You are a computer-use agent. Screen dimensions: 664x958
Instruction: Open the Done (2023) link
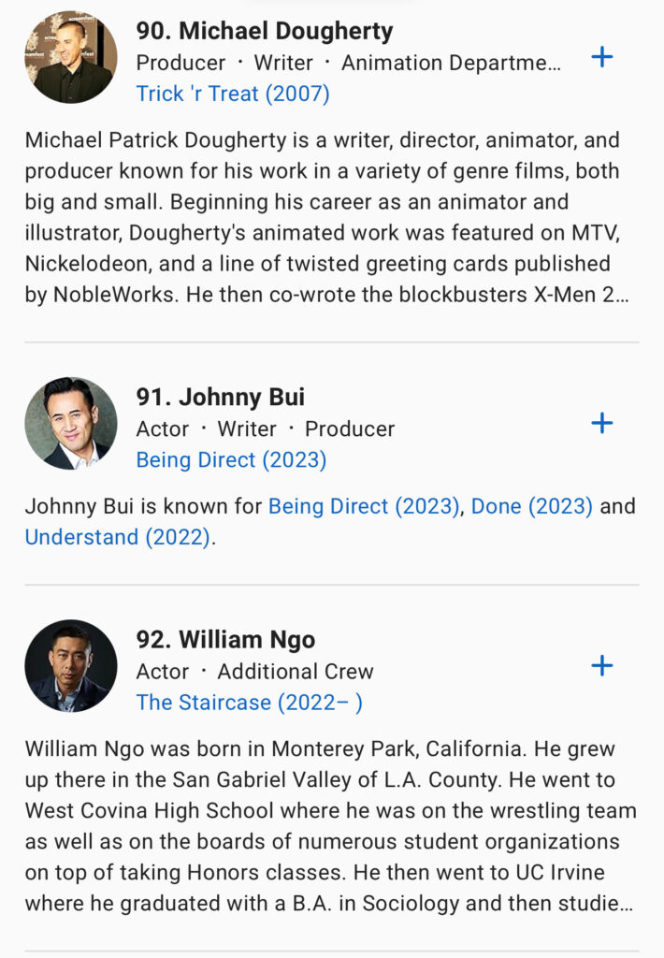point(531,507)
